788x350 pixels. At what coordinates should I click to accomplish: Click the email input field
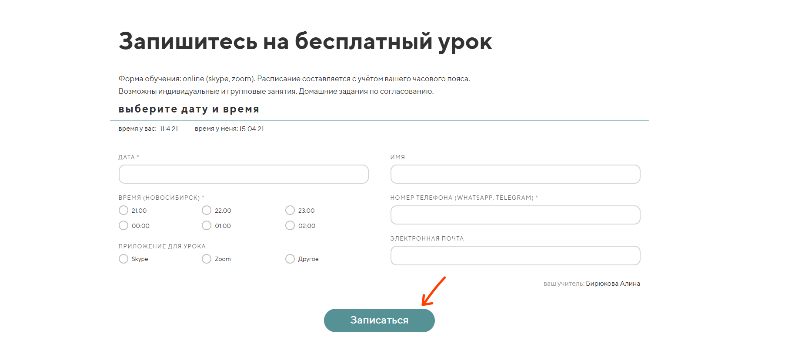click(x=515, y=255)
